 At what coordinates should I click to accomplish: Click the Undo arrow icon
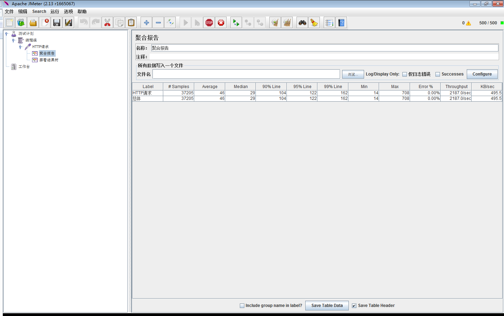click(x=84, y=23)
